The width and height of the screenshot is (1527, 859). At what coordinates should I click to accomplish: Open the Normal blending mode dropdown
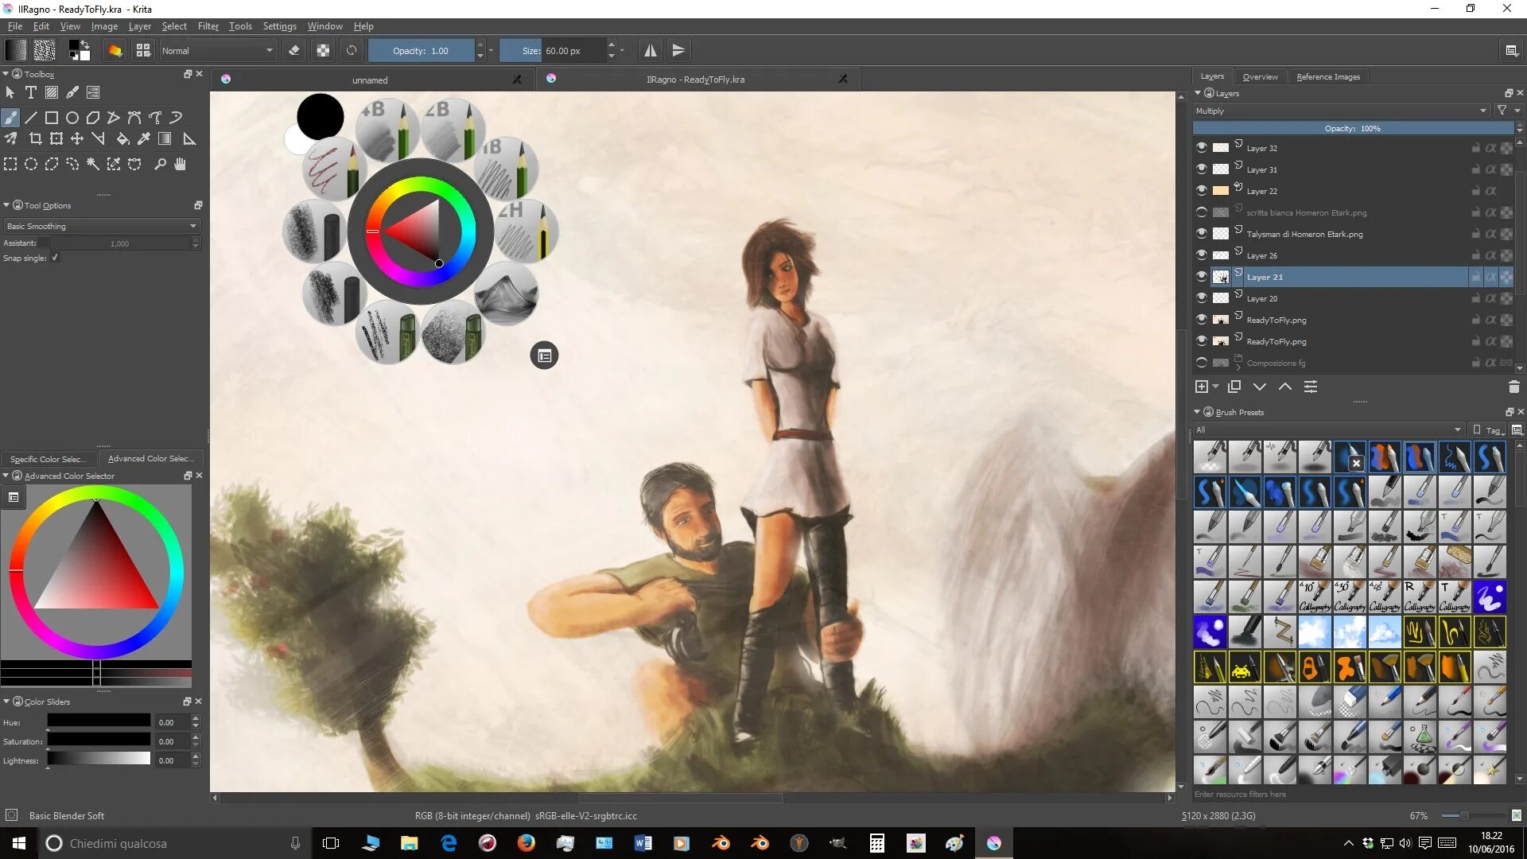[217, 51]
